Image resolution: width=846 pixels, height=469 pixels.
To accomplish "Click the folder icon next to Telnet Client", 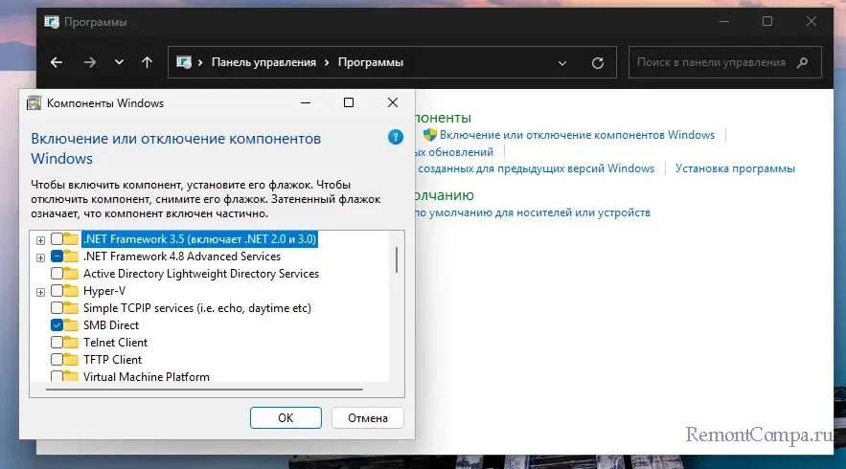I will point(71,343).
